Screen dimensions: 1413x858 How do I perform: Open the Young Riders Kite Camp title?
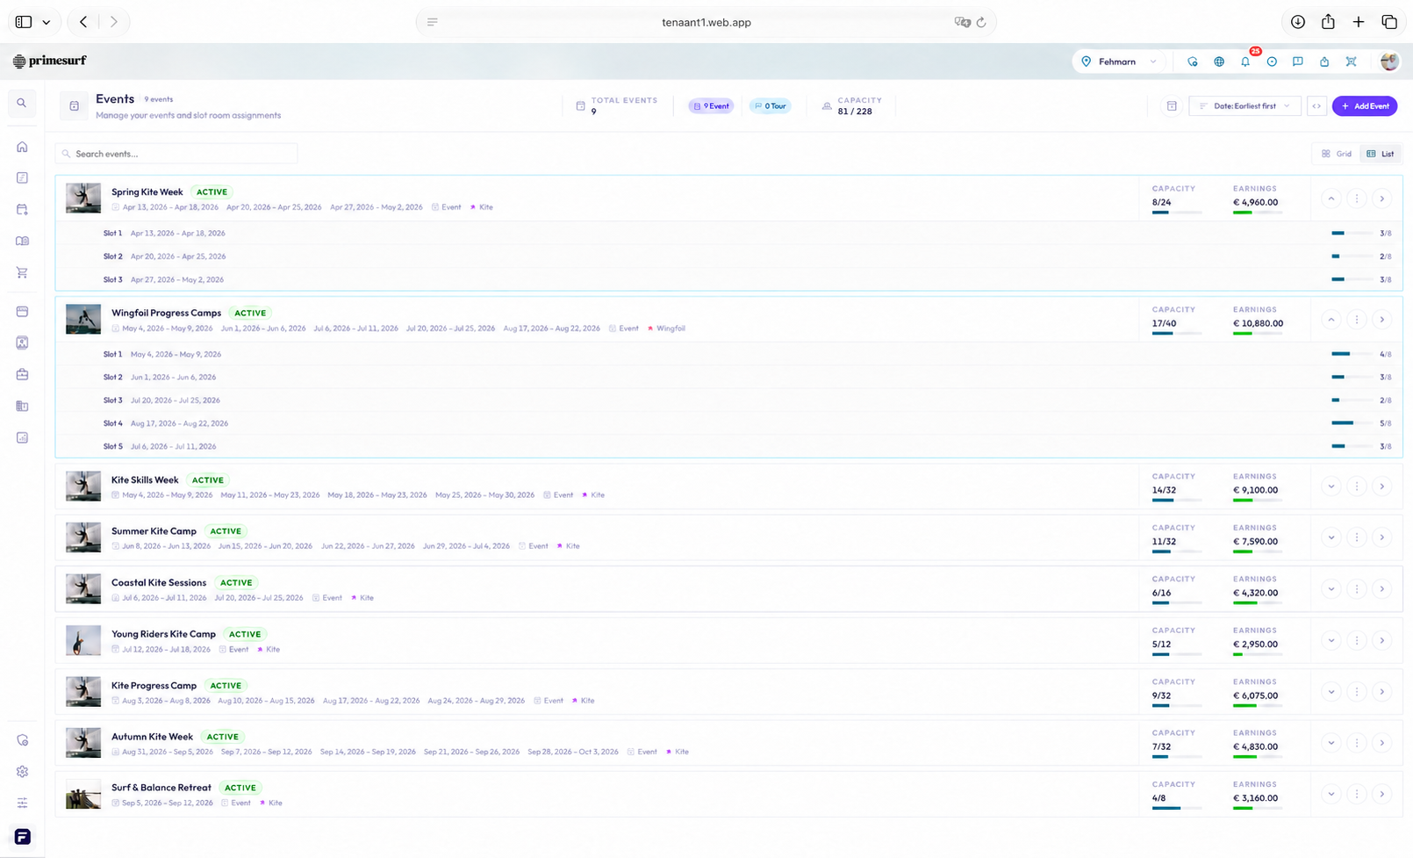(163, 634)
